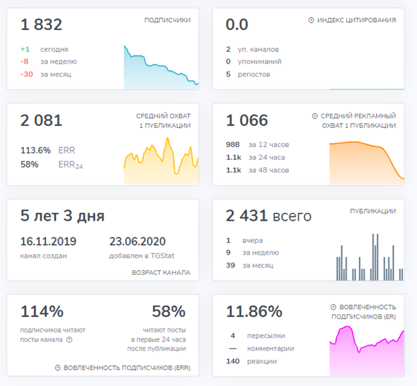
Task: Open ВОВЛЕЧЕННОСТЬ ПОДПИСЧИКОВ (ERR) label
Action: coord(127,368)
